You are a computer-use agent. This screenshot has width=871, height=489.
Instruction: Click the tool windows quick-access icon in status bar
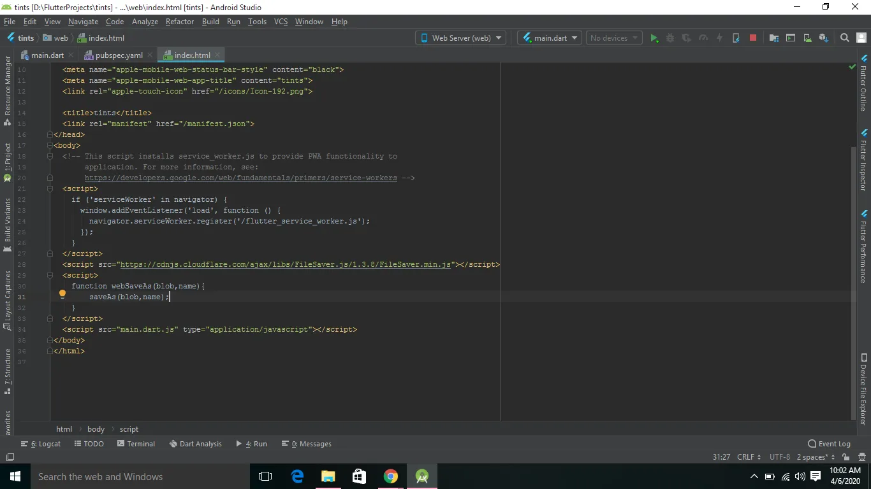click(x=10, y=457)
